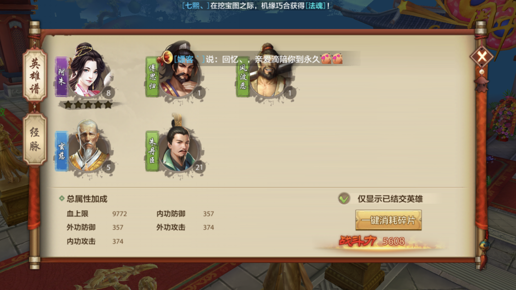The height and width of the screenshot is (290, 516).
Task: Toggle 仅显示已结交英雄 checkbox
Action: 344,198
